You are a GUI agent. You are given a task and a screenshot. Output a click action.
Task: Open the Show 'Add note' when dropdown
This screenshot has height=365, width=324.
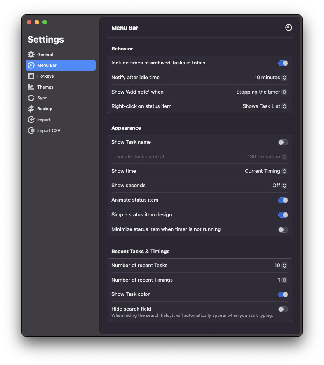pyautogui.click(x=261, y=92)
